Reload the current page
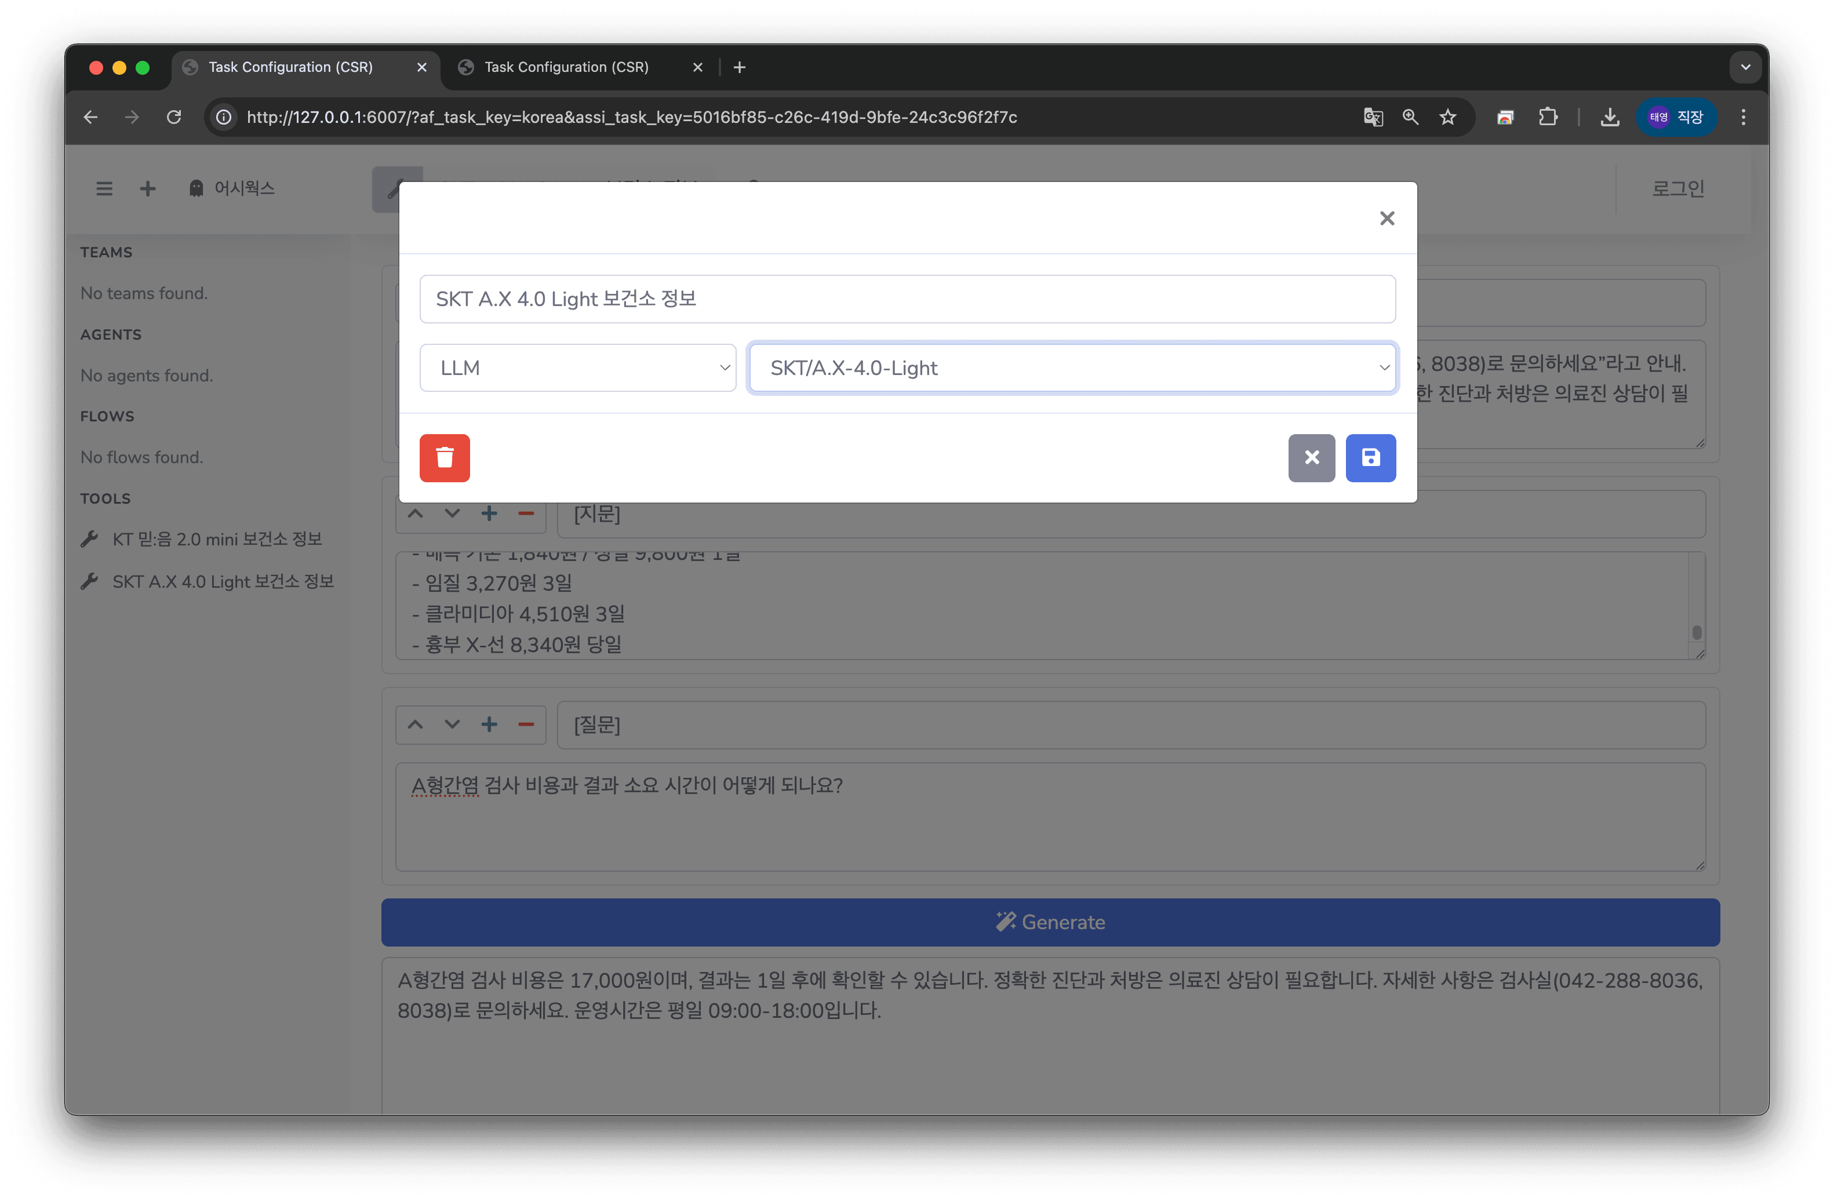This screenshot has width=1834, height=1201. (174, 117)
